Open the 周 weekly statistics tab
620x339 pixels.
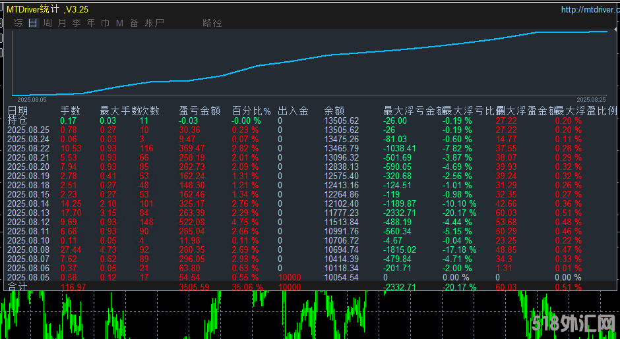click(x=47, y=23)
